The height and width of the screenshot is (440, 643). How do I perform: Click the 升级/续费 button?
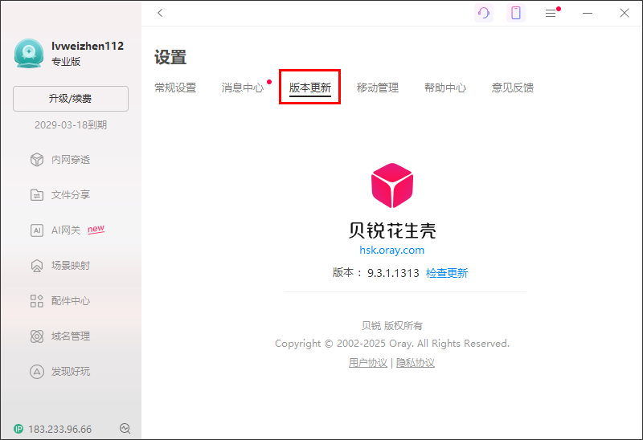[71, 99]
